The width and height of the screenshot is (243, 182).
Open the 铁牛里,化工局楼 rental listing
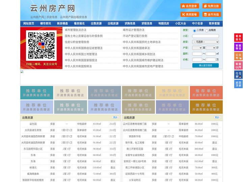[135, 143]
